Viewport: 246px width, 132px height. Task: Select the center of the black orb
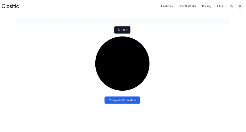(122, 64)
